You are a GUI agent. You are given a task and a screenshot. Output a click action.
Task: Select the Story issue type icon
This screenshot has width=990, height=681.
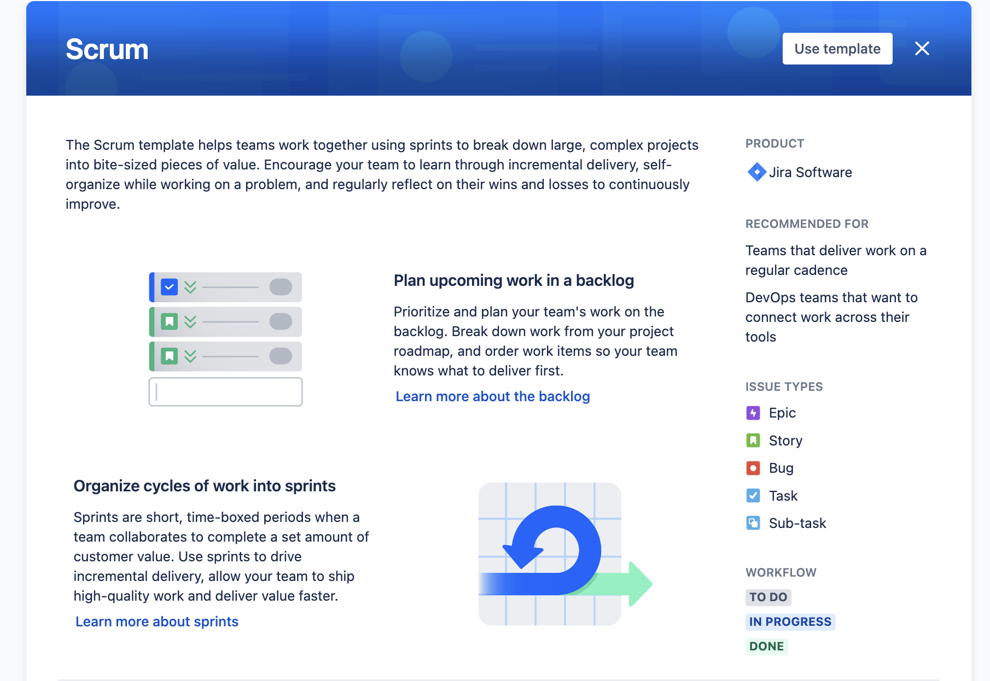pos(753,441)
